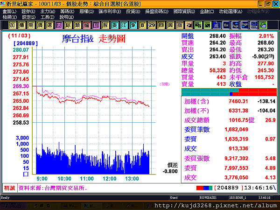Click the time display 13:46:16 by code 204889
The height and width of the screenshot is (210, 280).
pos(259,188)
